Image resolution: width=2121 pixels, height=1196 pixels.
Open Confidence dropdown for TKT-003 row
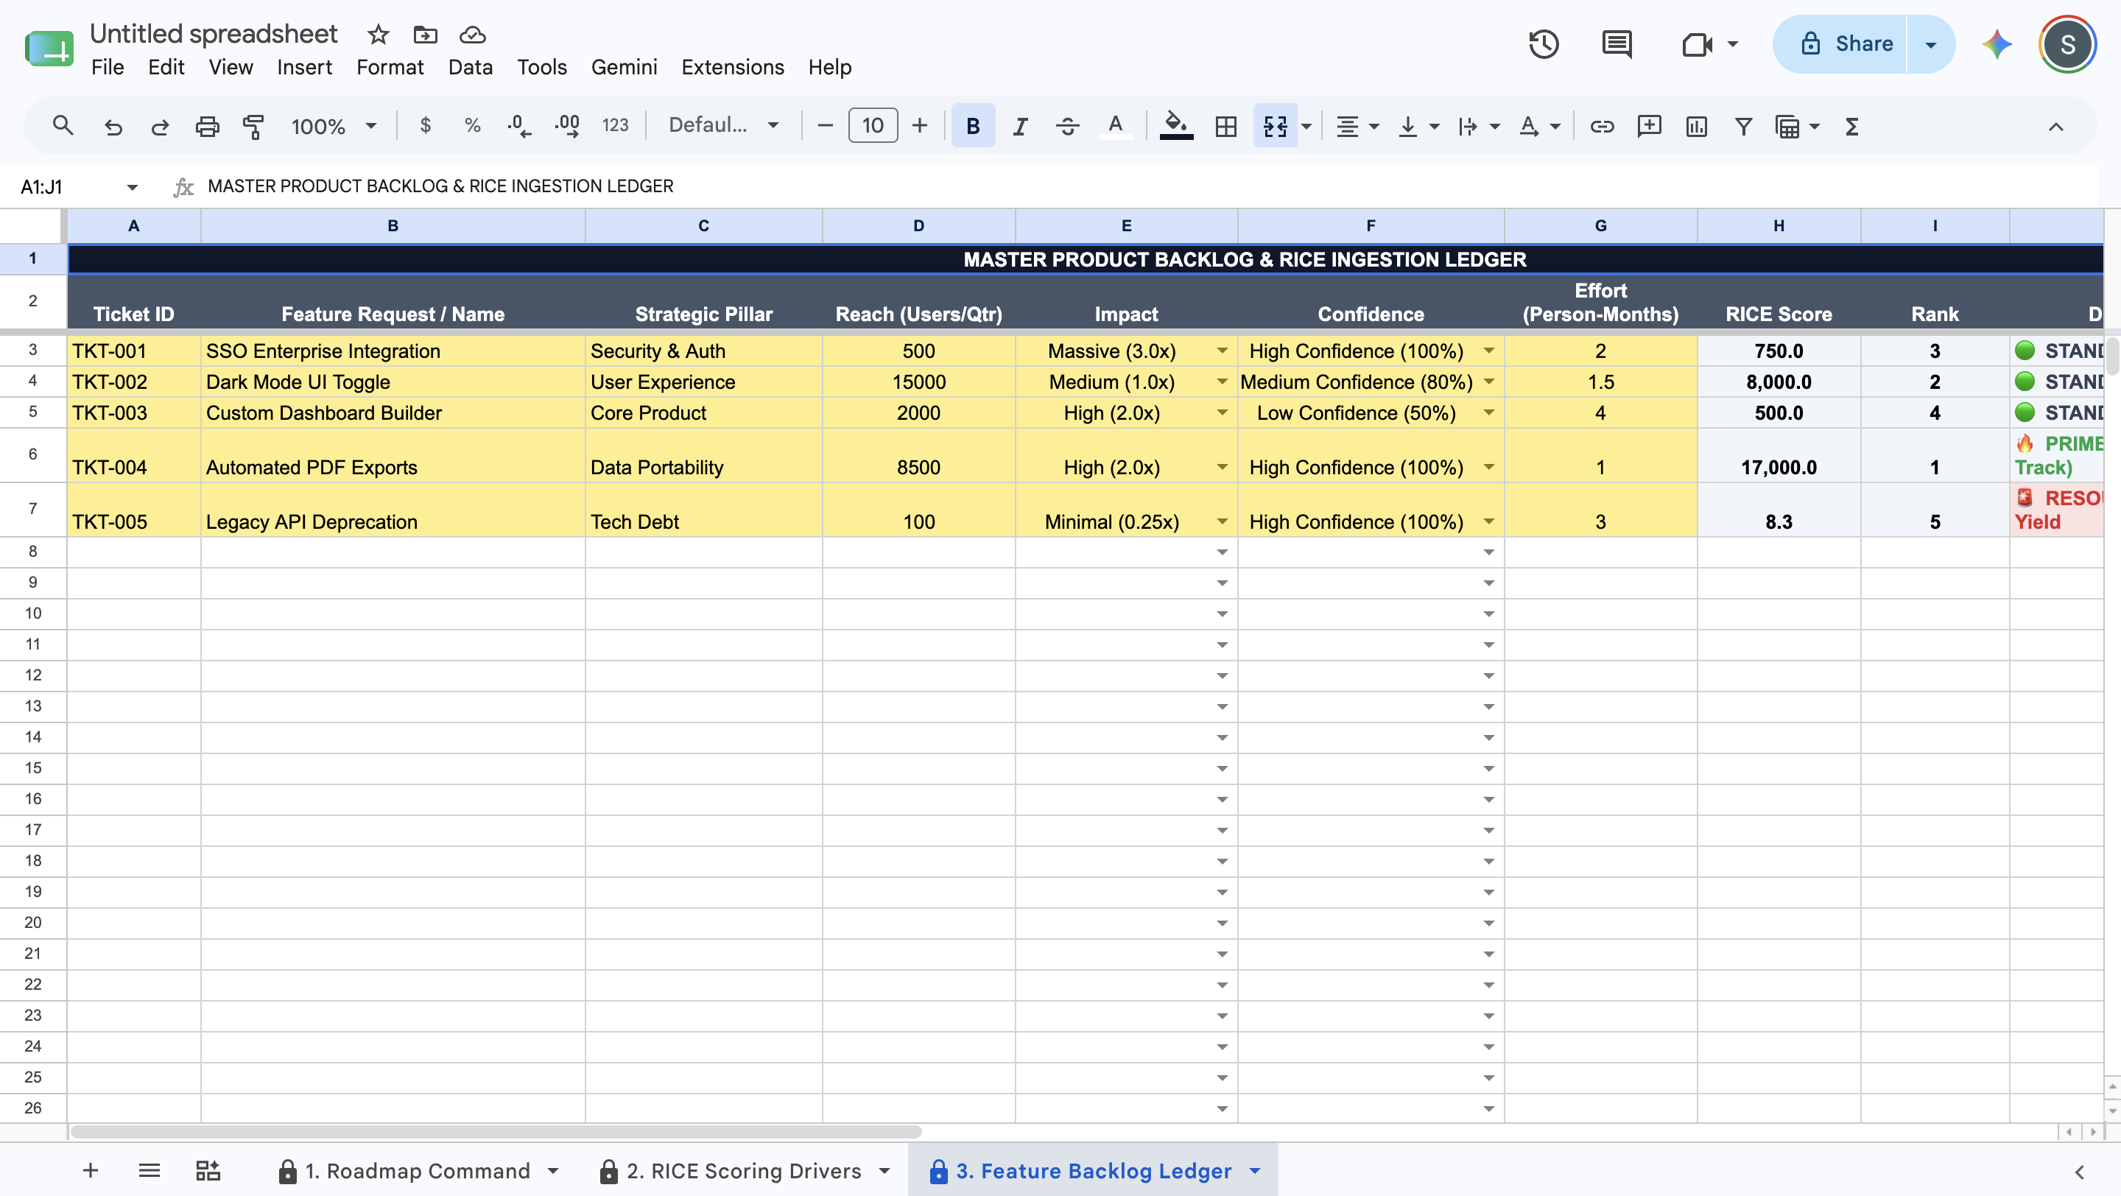pyautogui.click(x=1488, y=413)
